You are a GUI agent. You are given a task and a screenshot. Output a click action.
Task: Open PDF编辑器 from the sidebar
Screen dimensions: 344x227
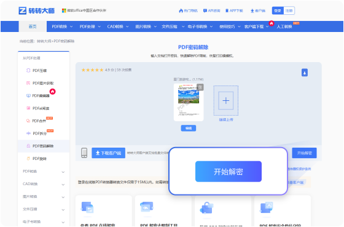pyautogui.click(x=41, y=95)
